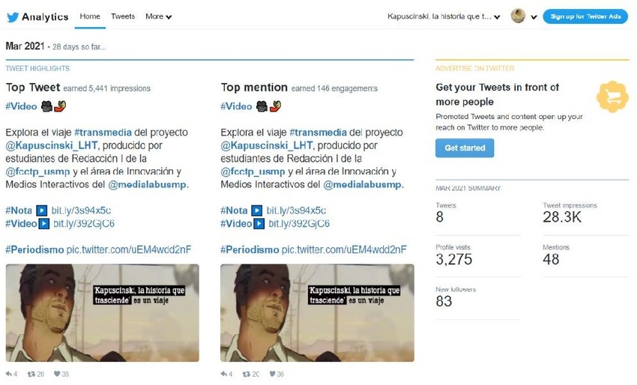Screen dimensions: 637x385
Task: Click the Get started button
Action: point(465,148)
